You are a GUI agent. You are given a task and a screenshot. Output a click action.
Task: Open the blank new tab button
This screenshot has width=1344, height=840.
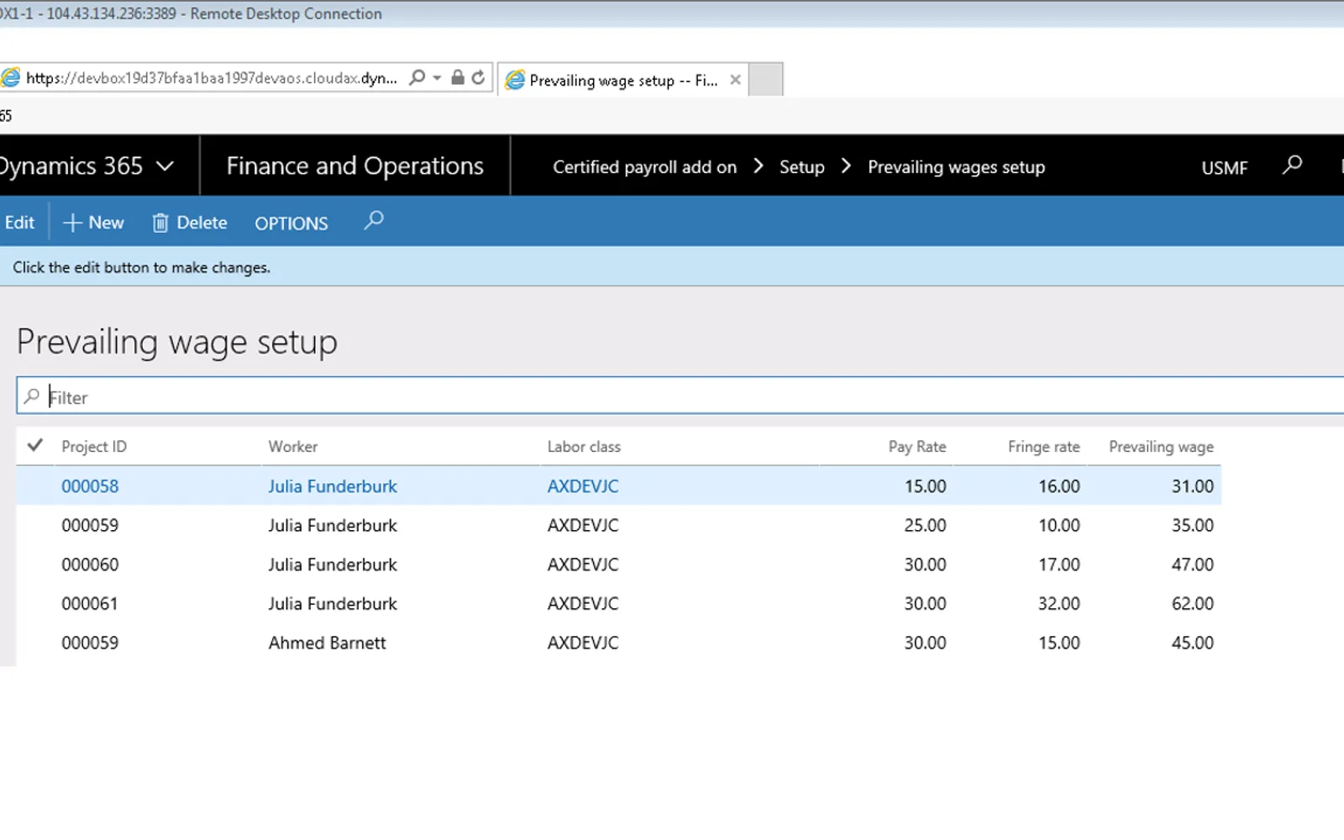click(x=765, y=80)
